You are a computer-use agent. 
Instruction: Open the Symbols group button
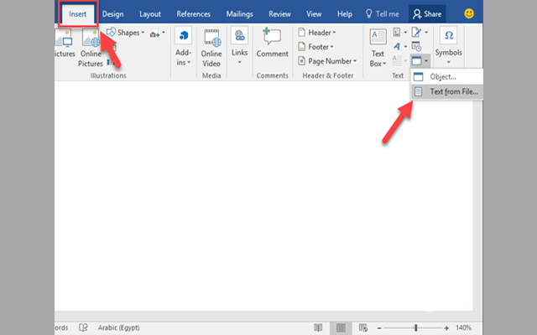[448, 42]
